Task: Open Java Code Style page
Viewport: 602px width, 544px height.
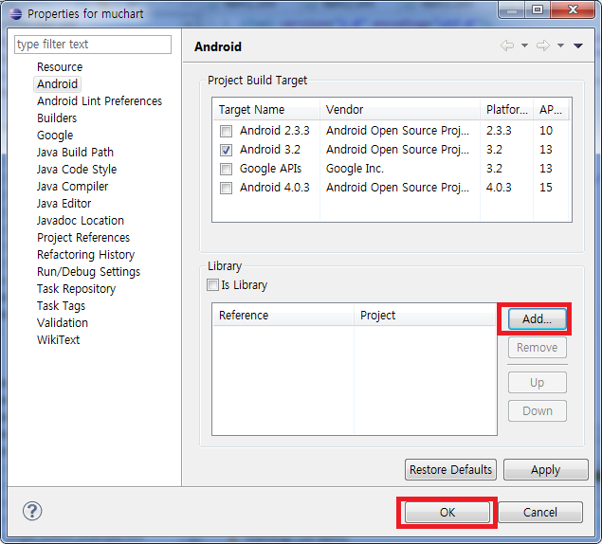Action: coord(77,170)
